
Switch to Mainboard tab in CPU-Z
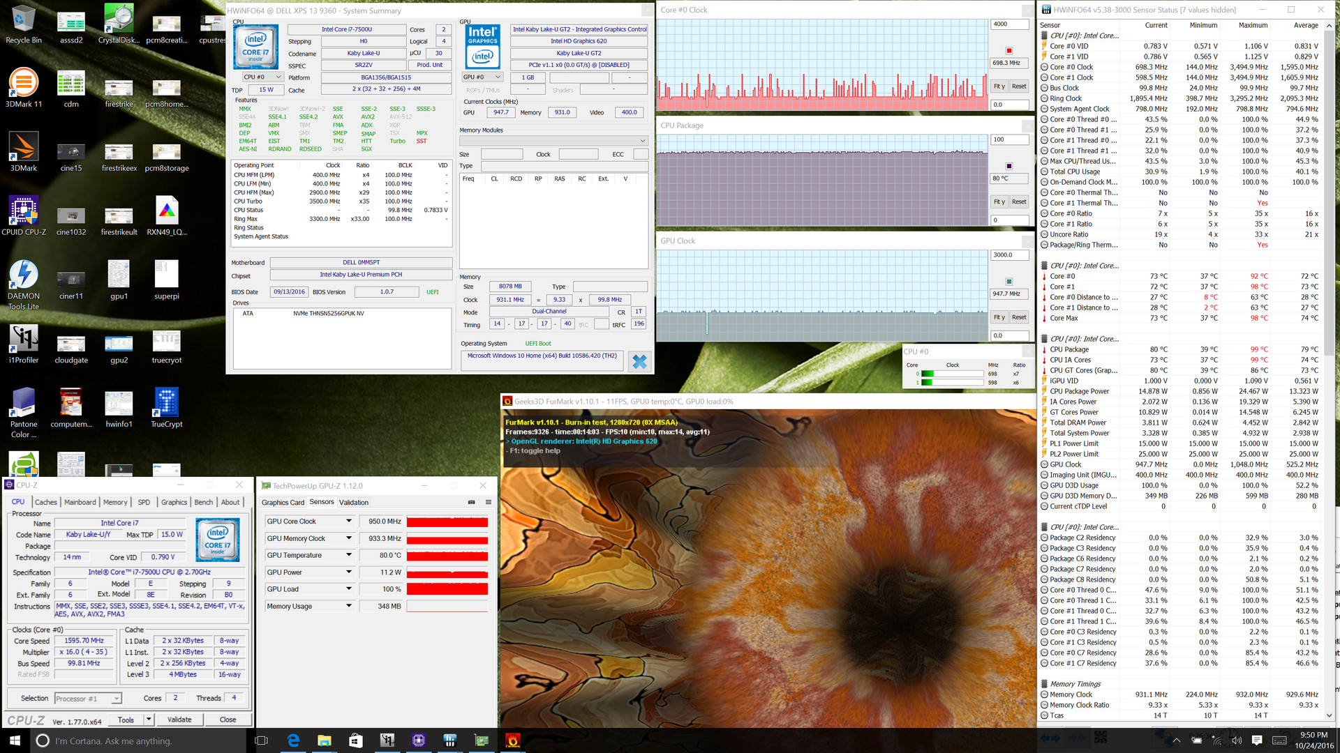tap(80, 502)
